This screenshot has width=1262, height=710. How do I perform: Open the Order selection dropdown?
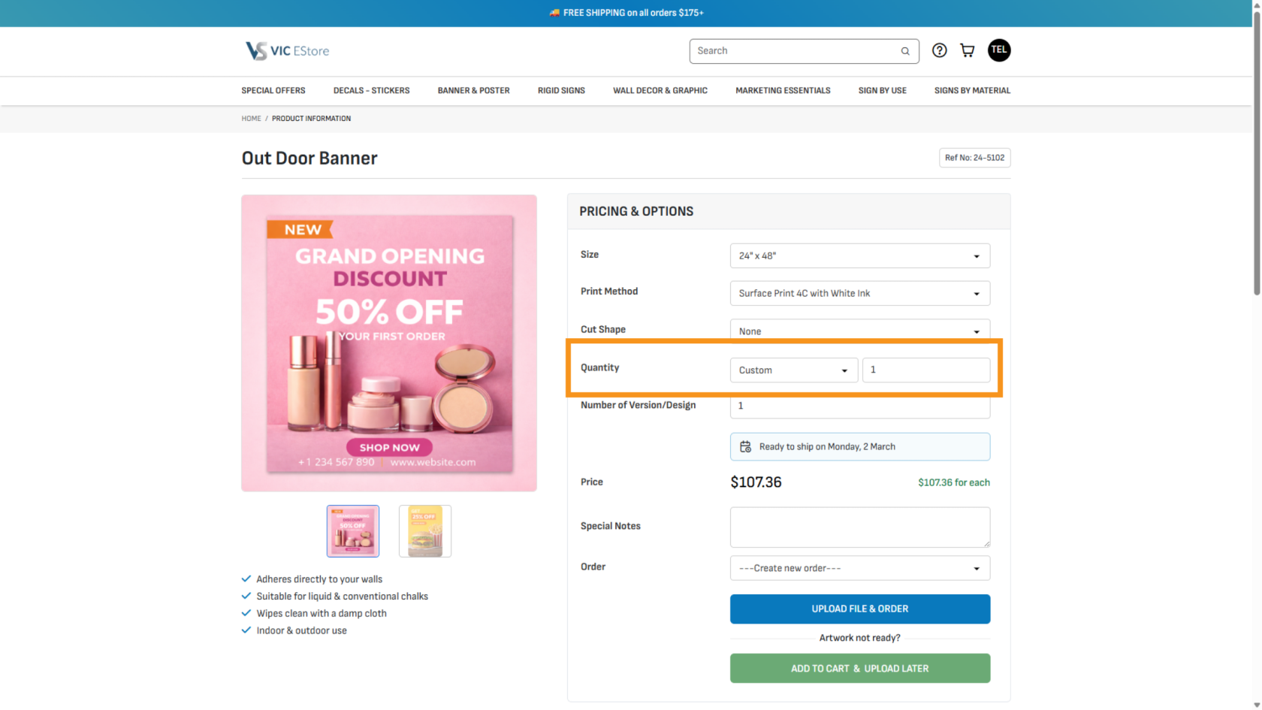[859, 568]
